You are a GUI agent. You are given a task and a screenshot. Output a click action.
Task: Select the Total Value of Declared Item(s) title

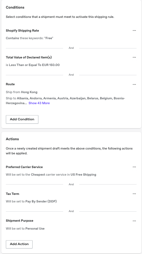coord(29,57)
